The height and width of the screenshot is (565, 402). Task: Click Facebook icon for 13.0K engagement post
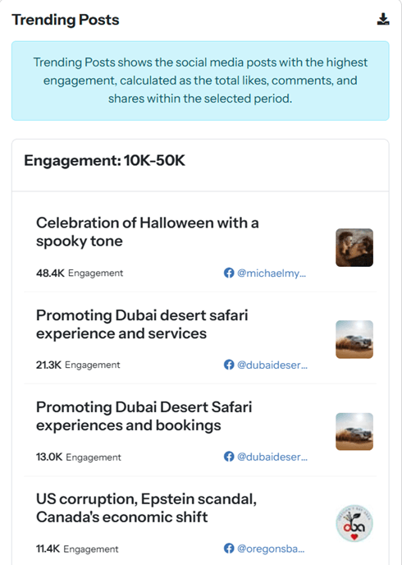(229, 457)
